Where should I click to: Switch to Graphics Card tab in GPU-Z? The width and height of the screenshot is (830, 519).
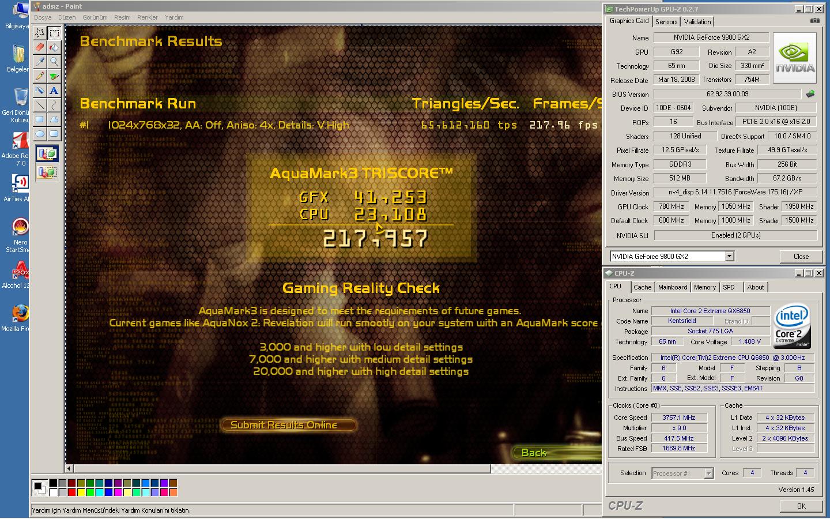point(629,21)
